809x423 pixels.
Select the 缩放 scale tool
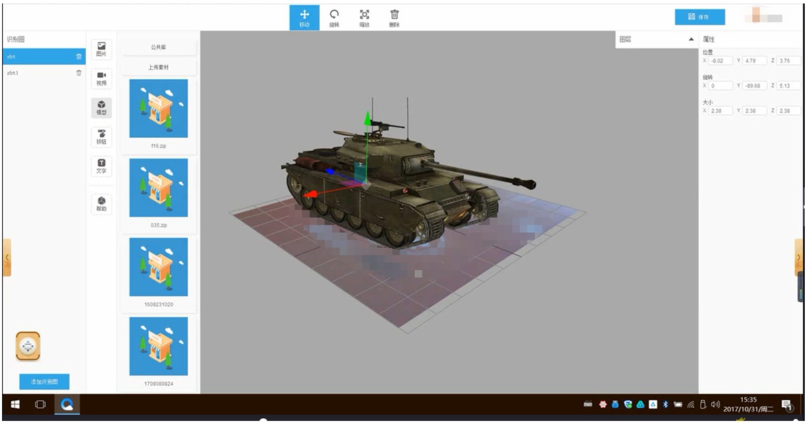coord(365,17)
